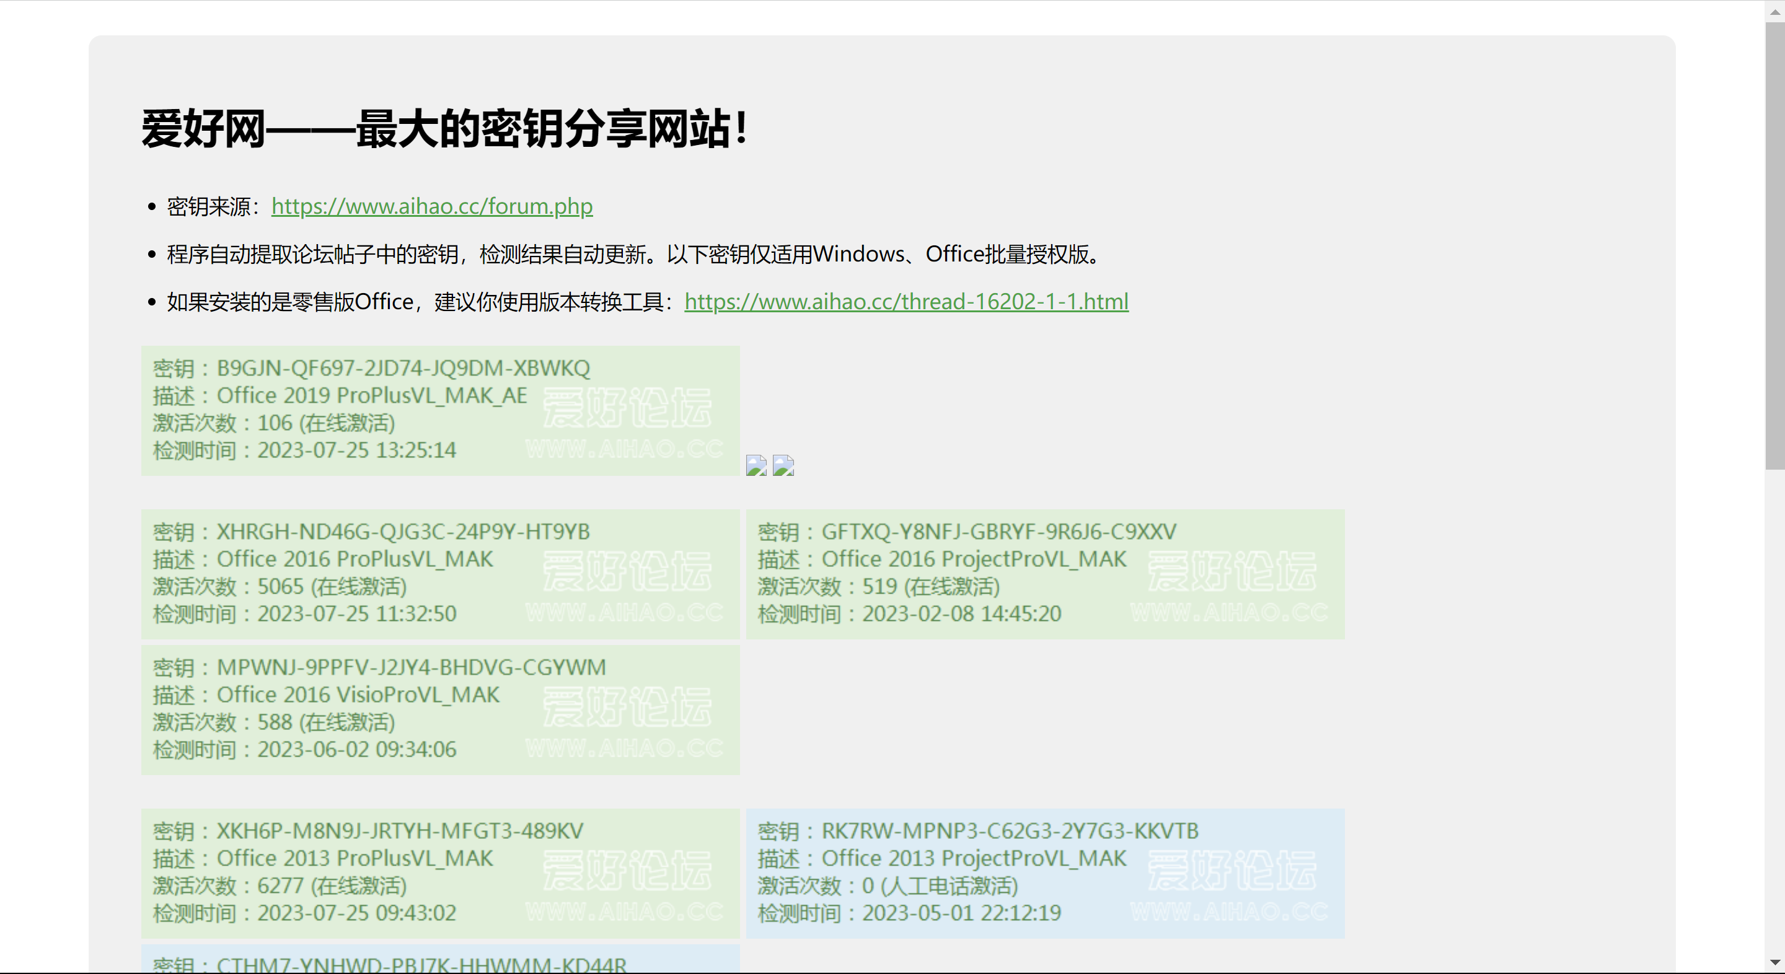Click the key text B9GJN-QF697-2JD74-JQ9DM-XBWKQ

(x=403, y=369)
